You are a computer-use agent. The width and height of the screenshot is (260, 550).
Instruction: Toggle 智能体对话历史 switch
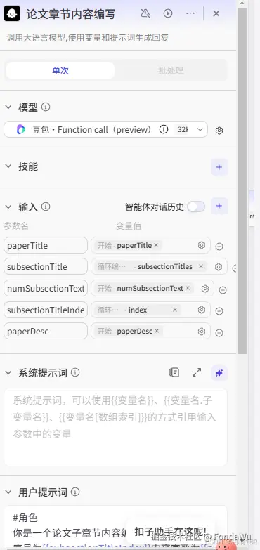tap(196, 207)
